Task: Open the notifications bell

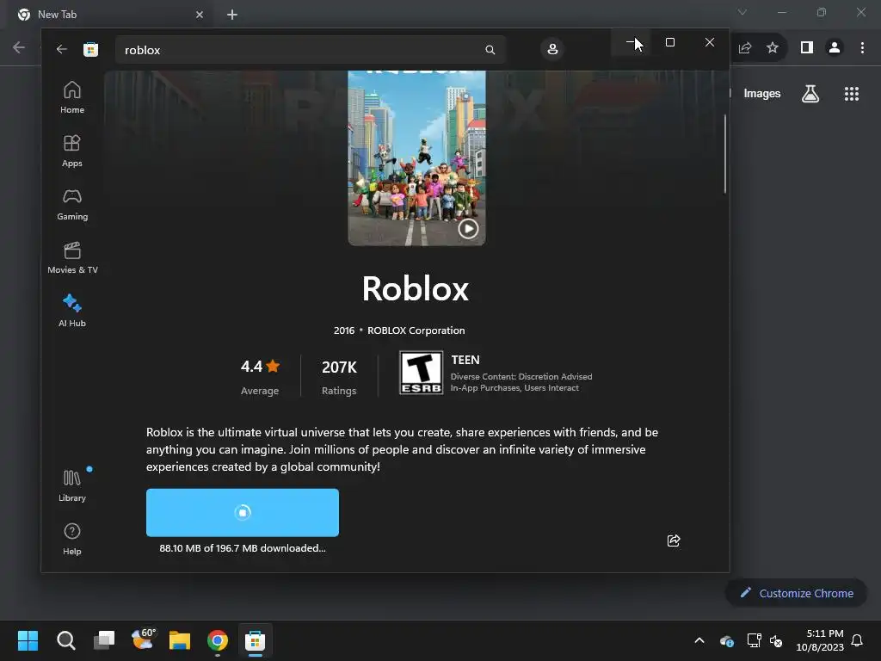Action: pyautogui.click(x=858, y=640)
